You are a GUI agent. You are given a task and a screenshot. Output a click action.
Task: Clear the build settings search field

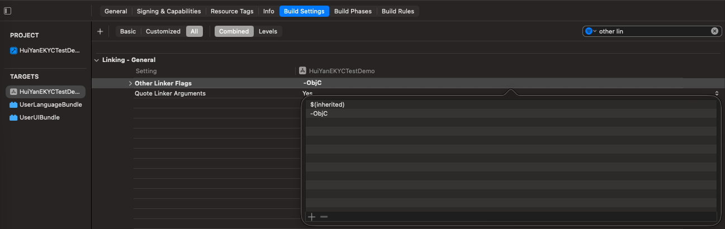pyautogui.click(x=714, y=31)
